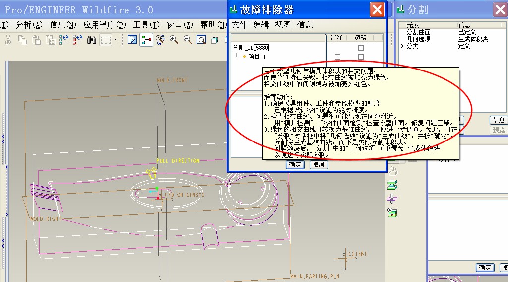Screen dimensions: 508x282
Task: Click 确定 in troubleshooter dialog
Action: [295, 165]
